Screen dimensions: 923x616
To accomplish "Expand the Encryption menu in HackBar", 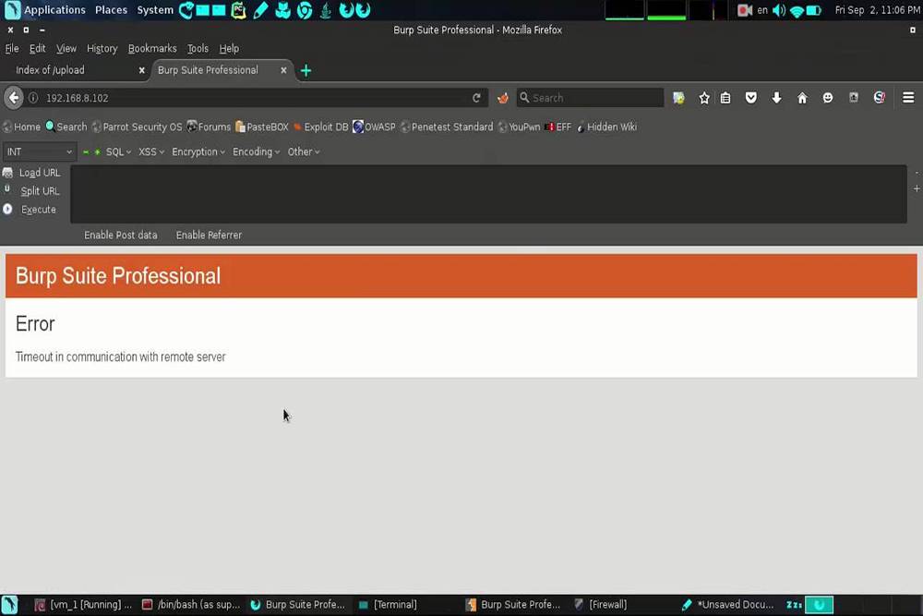I will pyautogui.click(x=195, y=151).
